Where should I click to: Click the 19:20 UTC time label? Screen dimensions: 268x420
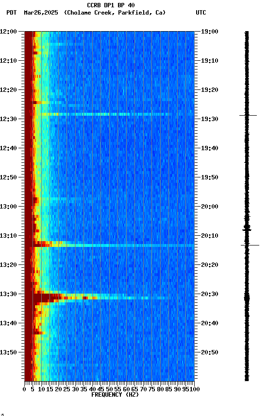tap(210, 90)
